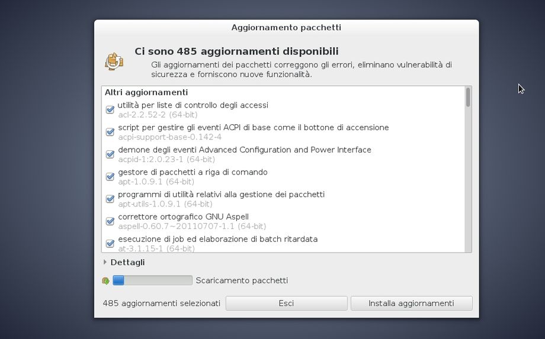
Task: Click the Scaricamento pacchetti status text
Action: pos(242,280)
